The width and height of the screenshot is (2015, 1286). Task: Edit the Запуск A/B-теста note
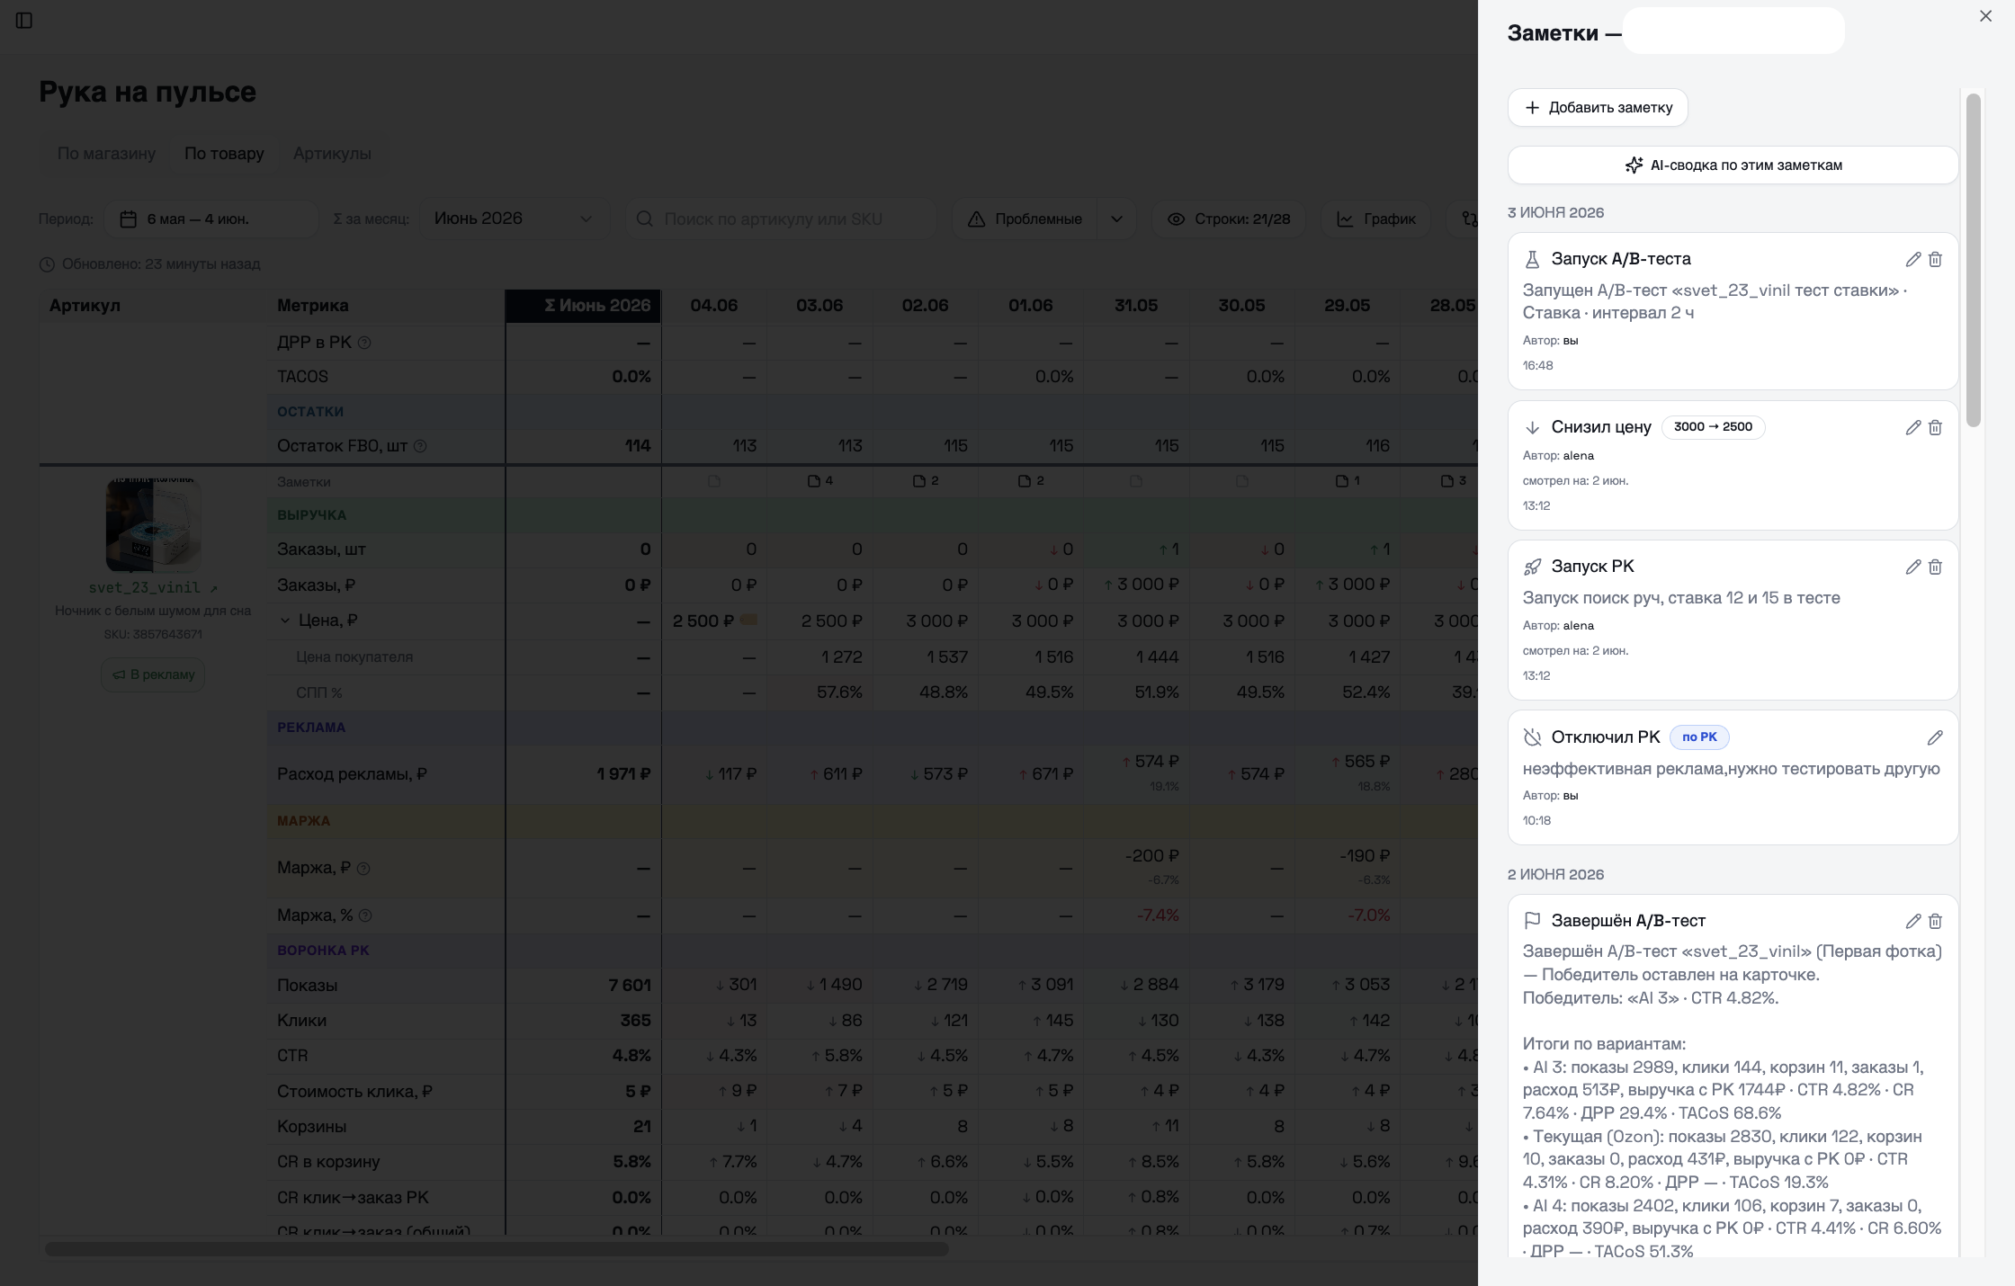click(x=1913, y=259)
